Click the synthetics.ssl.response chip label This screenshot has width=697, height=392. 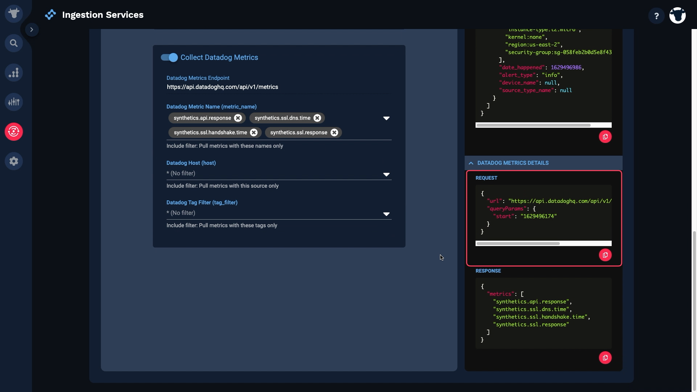pos(299,132)
